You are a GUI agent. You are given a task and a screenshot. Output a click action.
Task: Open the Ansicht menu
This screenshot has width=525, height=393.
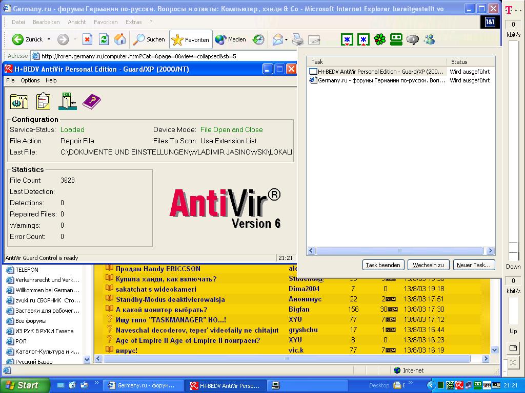77,22
